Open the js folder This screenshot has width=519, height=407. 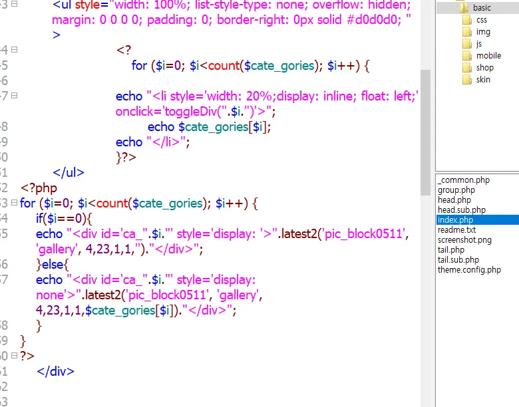pos(479,44)
